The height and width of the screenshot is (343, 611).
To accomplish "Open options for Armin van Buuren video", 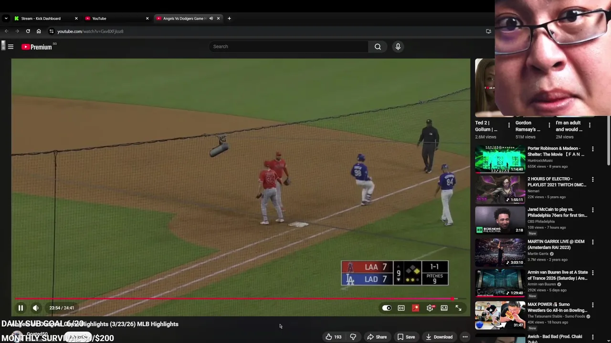I will 593,273.
